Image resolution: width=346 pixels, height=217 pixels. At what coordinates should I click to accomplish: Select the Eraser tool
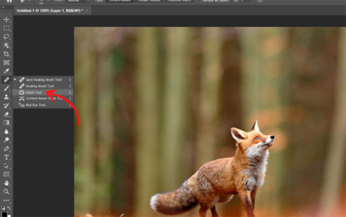coord(6,114)
